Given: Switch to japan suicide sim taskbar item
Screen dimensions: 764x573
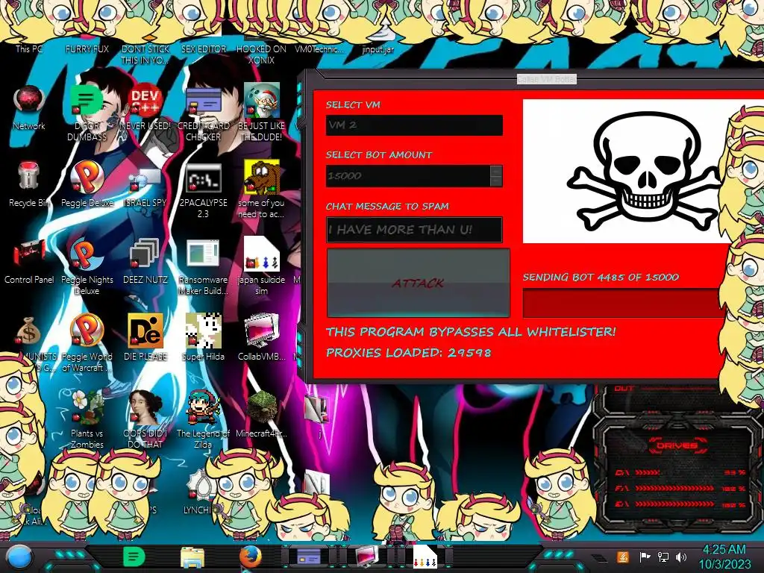Looking at the screenshot, I should (x=425, y=557).
